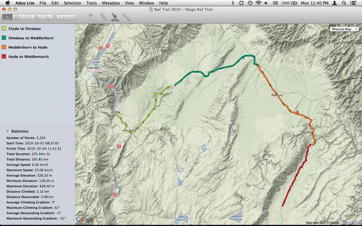362x226 pixels.
Task: Open the Metadata menu
Action: pos(111,3)
